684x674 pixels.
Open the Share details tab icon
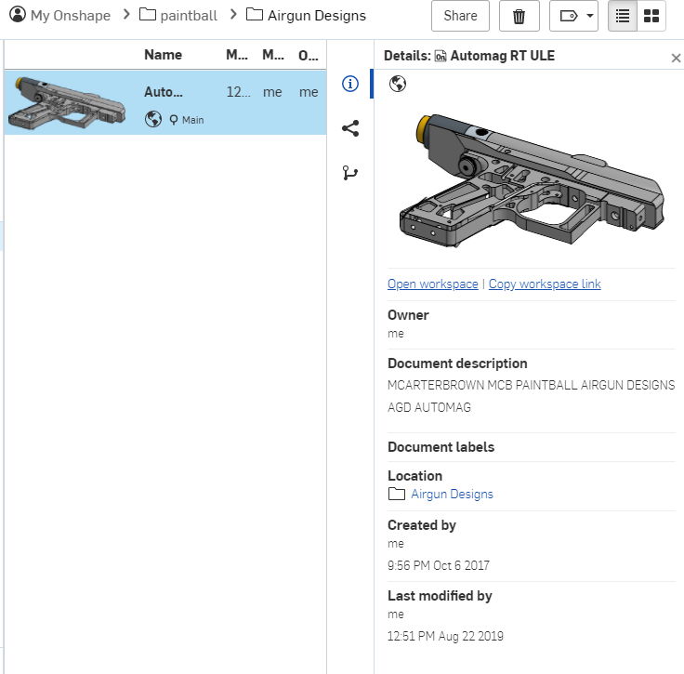[x=350, y=128]
